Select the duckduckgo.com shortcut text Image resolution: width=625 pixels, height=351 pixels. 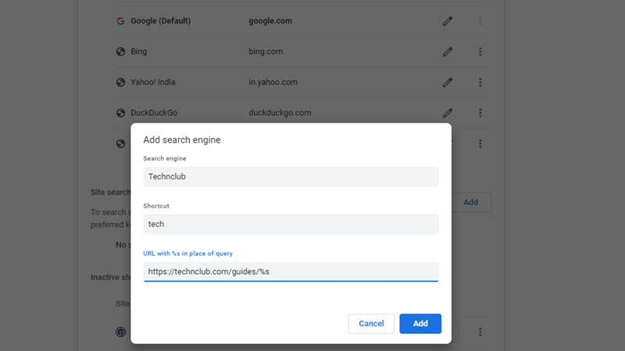(x=280, y=113)
